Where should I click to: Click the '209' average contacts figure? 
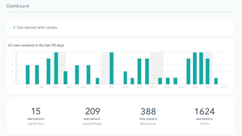point(92,111)
